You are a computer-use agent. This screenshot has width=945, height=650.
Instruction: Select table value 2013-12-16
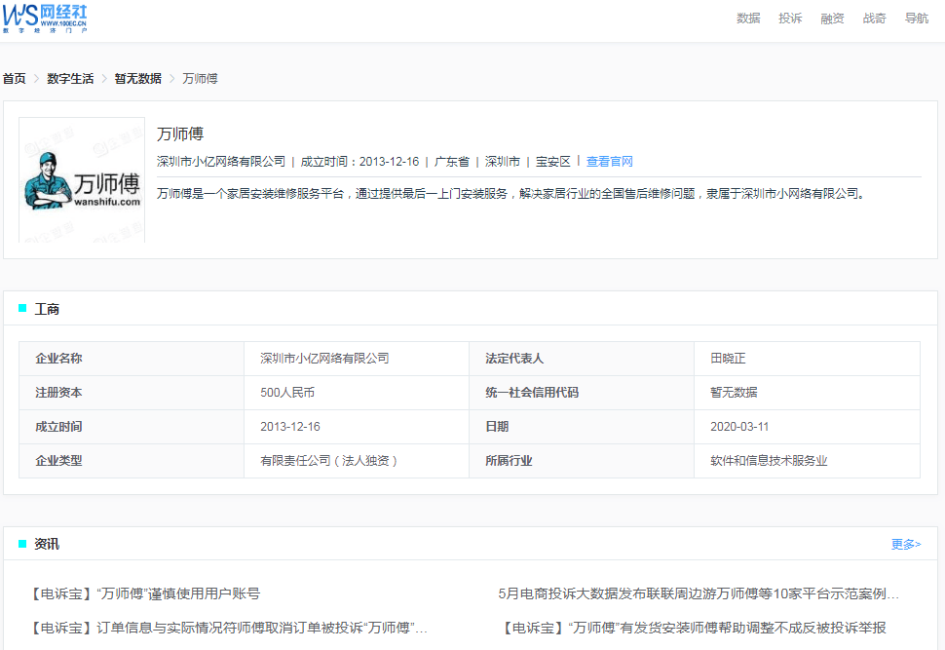[x=357, y=426]
